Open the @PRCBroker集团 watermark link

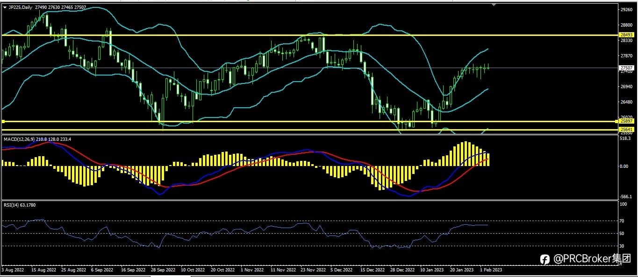593,259
